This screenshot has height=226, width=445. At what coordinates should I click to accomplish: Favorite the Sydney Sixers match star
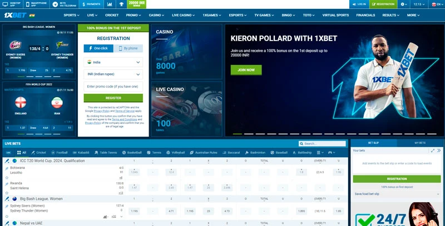[x=7, y=217]
